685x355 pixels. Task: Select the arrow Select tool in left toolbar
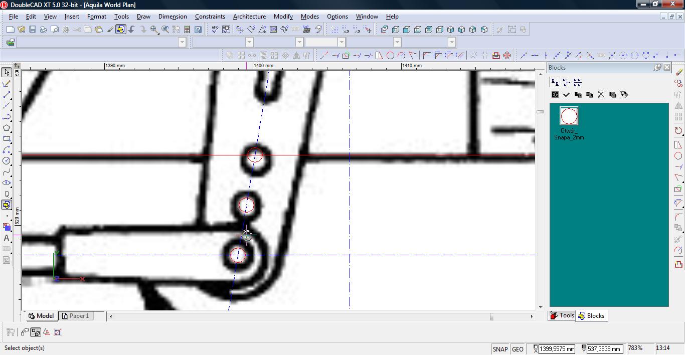pos(7,73)
